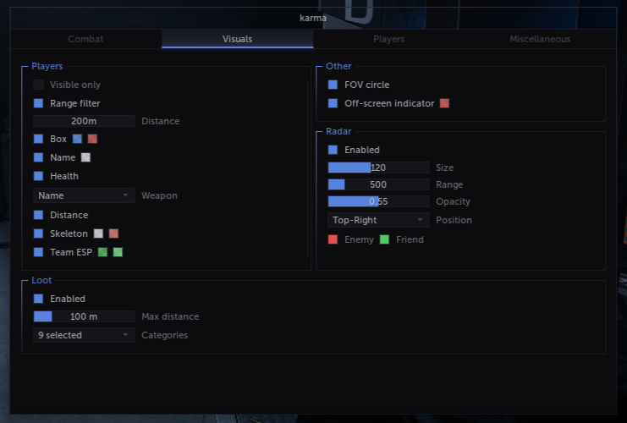Disable the FOV circle checkbox
Image resolution: width=627 pixels, height=423 pixels.
tap(333, 85)
